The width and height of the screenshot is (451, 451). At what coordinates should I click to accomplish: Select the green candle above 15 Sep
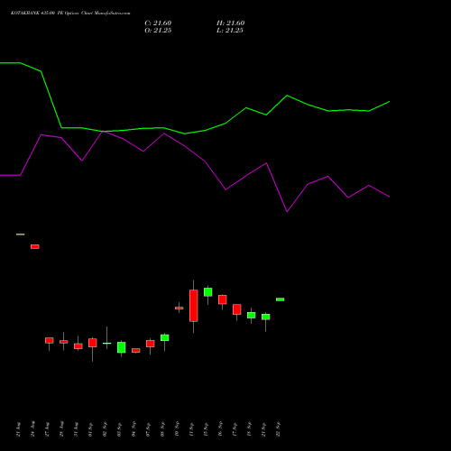click(x=208, y=292)
